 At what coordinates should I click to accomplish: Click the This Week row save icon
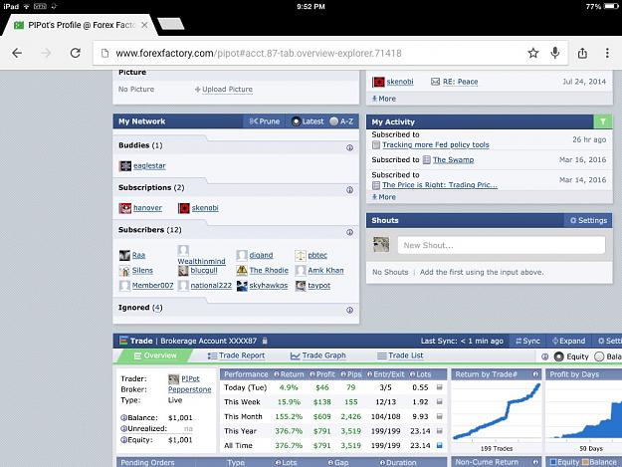(439, 402)
